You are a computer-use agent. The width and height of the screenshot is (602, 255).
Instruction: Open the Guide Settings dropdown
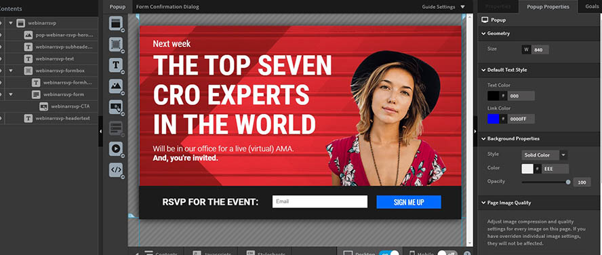click(x=443, y=7)
